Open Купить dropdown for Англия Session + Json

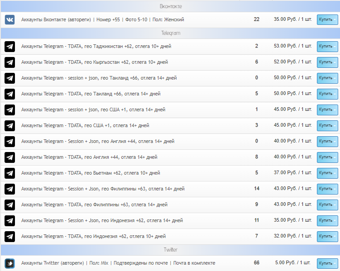[327, 141]
